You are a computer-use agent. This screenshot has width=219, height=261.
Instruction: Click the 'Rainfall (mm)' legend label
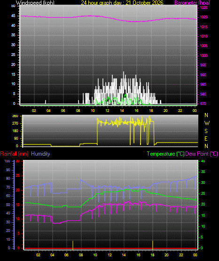(x=14, y=154)
